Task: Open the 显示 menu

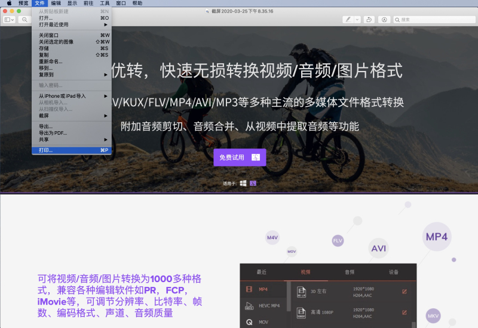Action: pos(72,3)
